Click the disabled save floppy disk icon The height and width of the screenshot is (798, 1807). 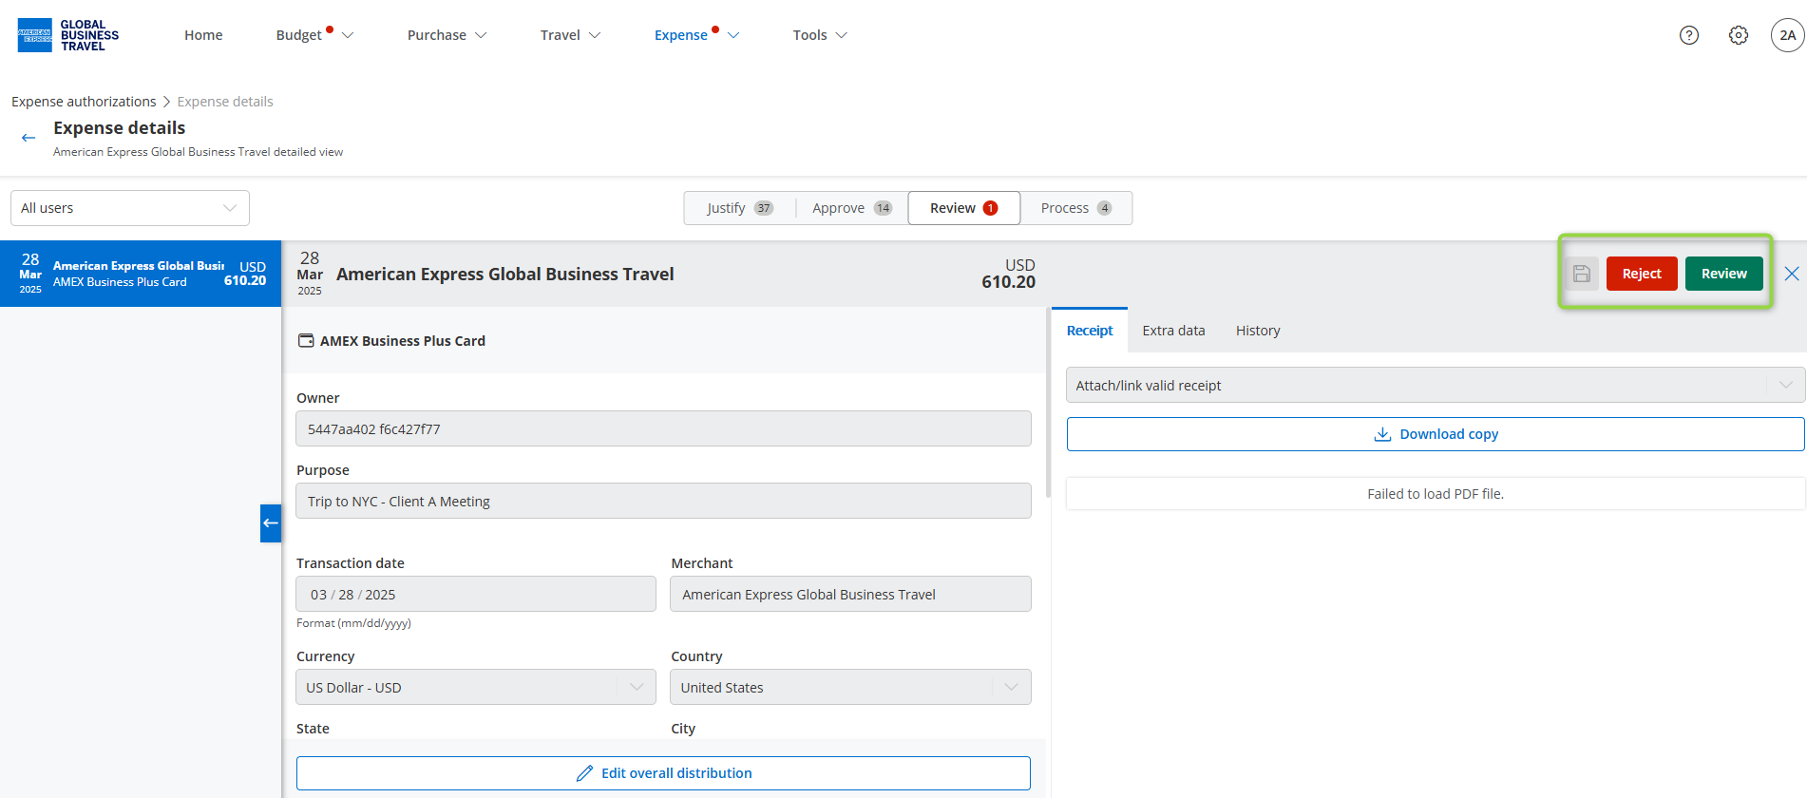tap(1582, 274)
